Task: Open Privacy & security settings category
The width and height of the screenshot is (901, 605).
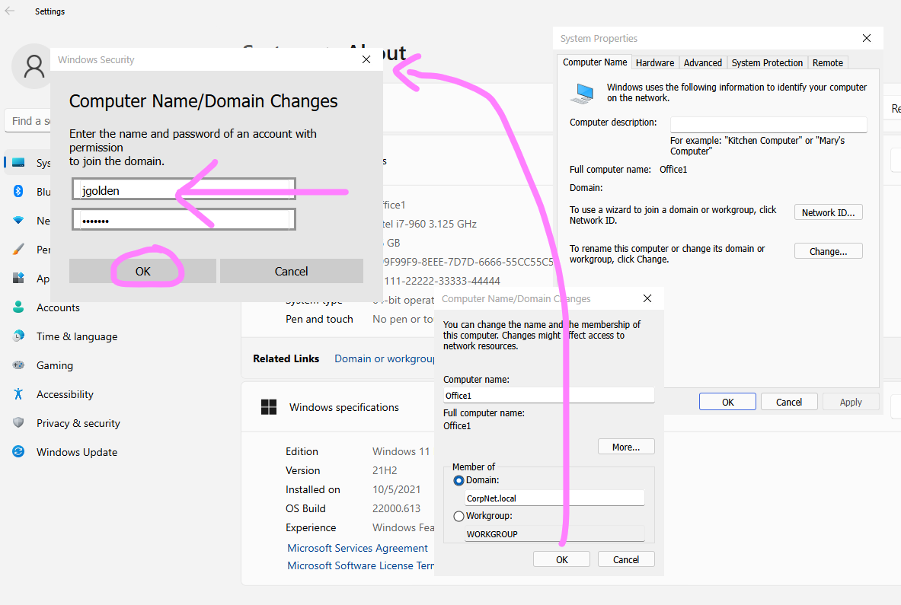Action: [78, 423]
